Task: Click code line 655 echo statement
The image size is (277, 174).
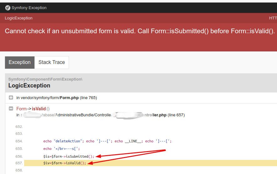Action: [61, 149]
